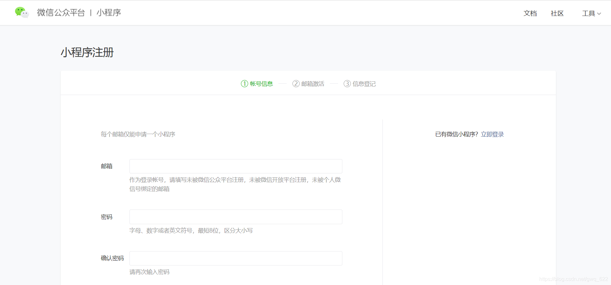The image size is (611, 285).
Task: Click the 邮箱 field label
Action: [x=107, y=166]
